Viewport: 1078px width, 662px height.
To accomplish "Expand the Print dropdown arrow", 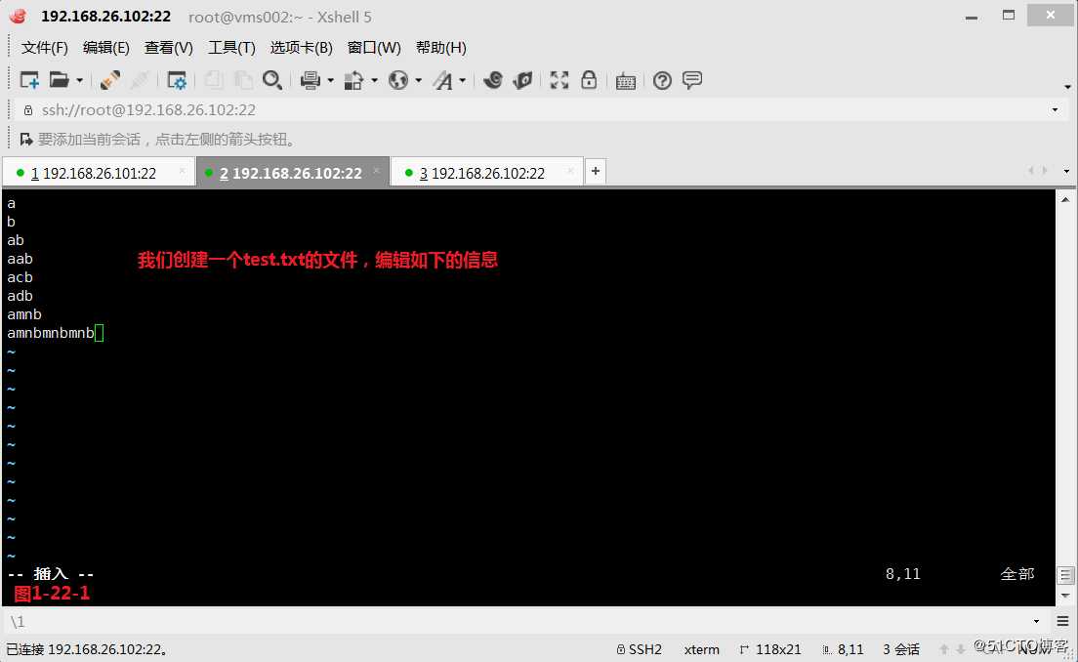I will 331,80.
